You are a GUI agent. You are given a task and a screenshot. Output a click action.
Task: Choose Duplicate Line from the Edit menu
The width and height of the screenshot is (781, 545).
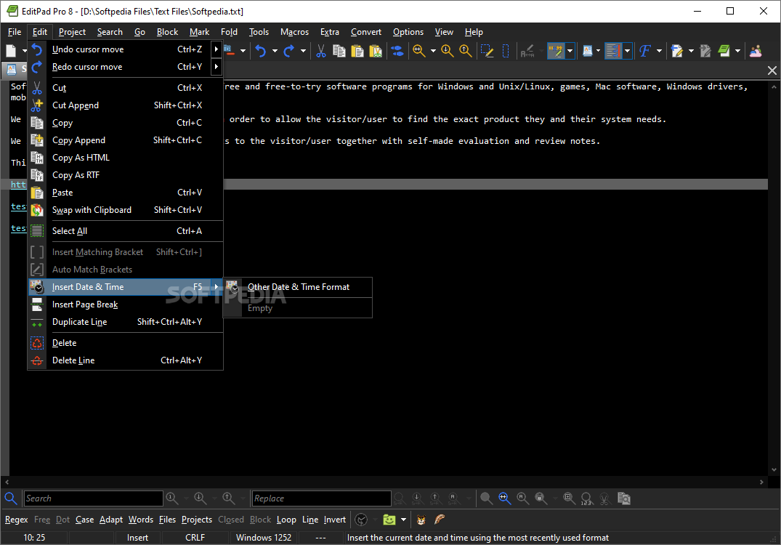click(x=126, y=323)
